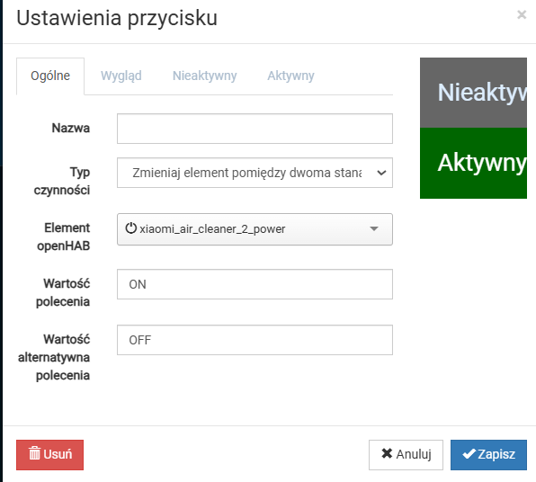Click the Wartość polecenia field containing ON
The width and height of the screenshot is (536, 482).
click(255, 284)
